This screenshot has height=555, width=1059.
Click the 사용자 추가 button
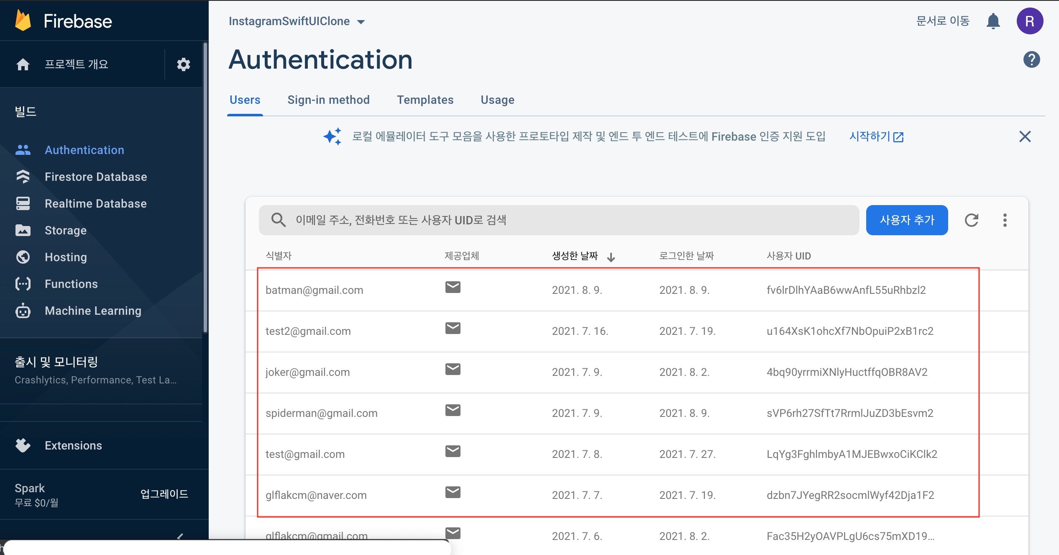pyautogui.click(x=907, y=220)
